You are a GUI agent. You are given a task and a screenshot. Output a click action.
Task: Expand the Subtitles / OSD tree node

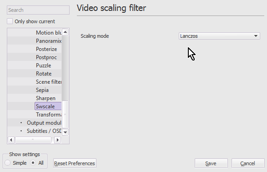point(21,131)
